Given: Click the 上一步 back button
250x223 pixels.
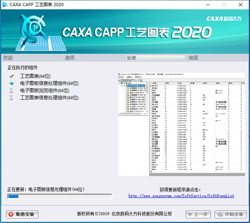Looking at the screenshot, I should (198, 214).
